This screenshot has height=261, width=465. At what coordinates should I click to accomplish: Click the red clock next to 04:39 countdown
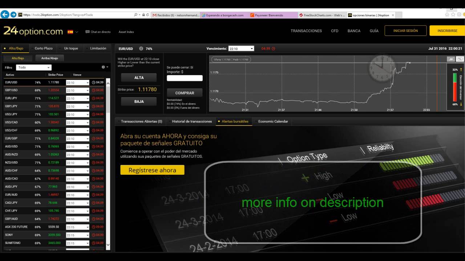(274, 49)
